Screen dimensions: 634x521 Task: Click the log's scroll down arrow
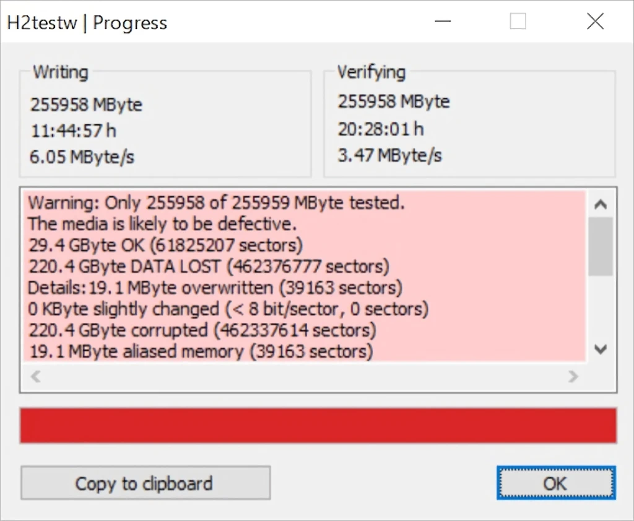[x=601, y=349]
